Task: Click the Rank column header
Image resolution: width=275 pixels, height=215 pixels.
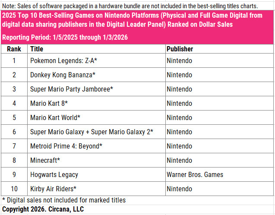Action: point(14,49)
